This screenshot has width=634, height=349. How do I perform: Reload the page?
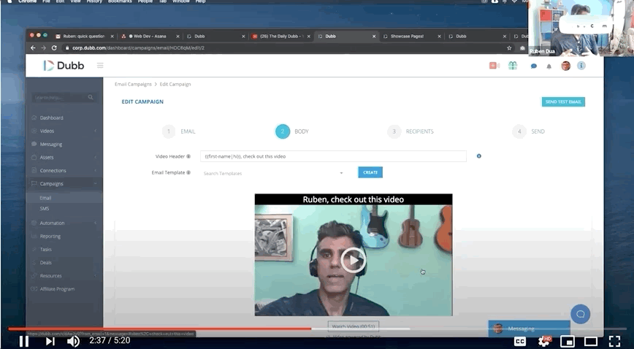pyautogui.click(x=54, y=47)
